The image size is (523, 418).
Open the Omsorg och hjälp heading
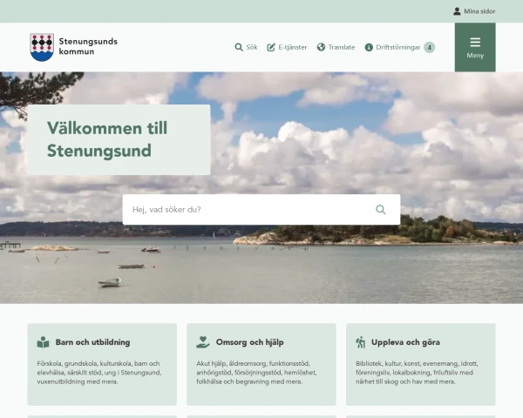pyautogui.click(x=250, y=342)
